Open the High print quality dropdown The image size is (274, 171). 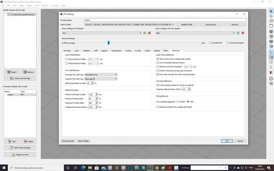click(195, 33)
